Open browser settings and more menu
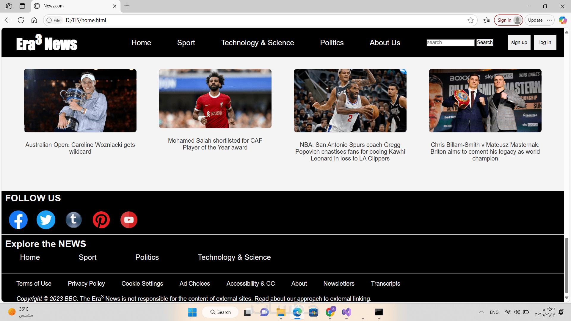Screen dimensions: 571x321 (x=549, y=20)
